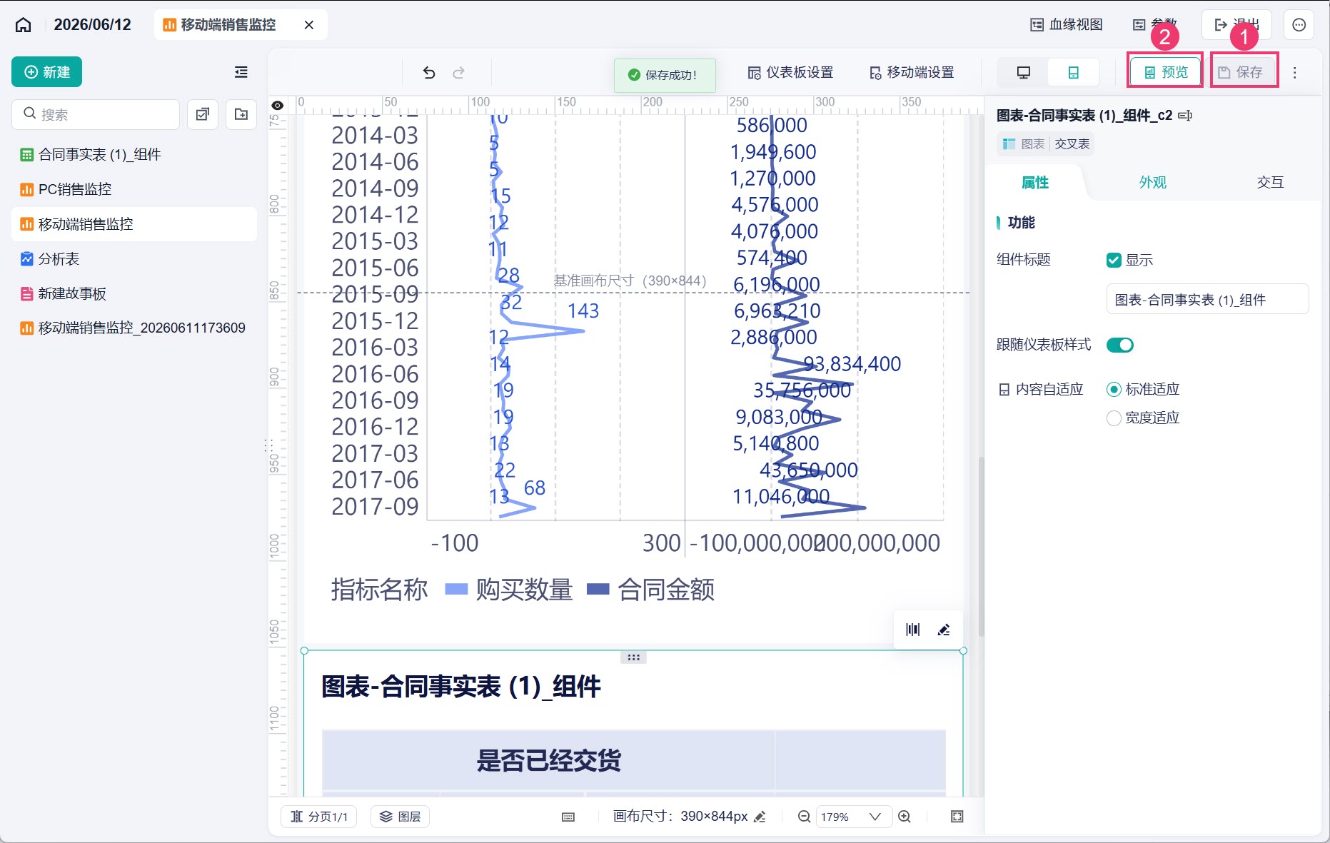Open 仪表板设置 dashboard settings
This screenshot has height=843, width=1330.
(x=790, y=72)
